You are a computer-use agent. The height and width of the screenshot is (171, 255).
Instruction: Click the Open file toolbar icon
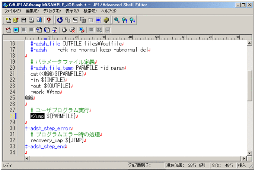(16, 20)
